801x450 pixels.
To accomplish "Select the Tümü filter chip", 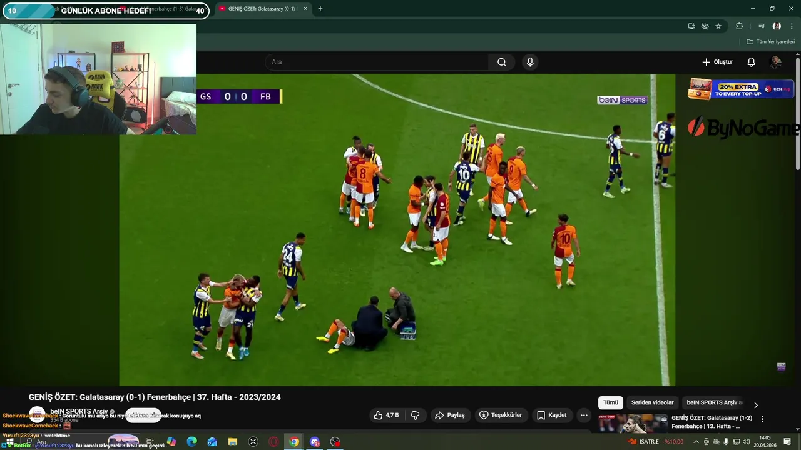I will [610, 402].
